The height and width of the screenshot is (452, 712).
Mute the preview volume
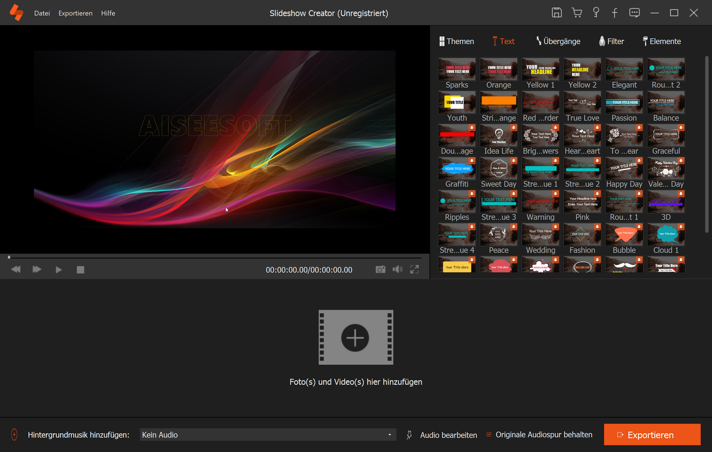[x=397, y=270]
